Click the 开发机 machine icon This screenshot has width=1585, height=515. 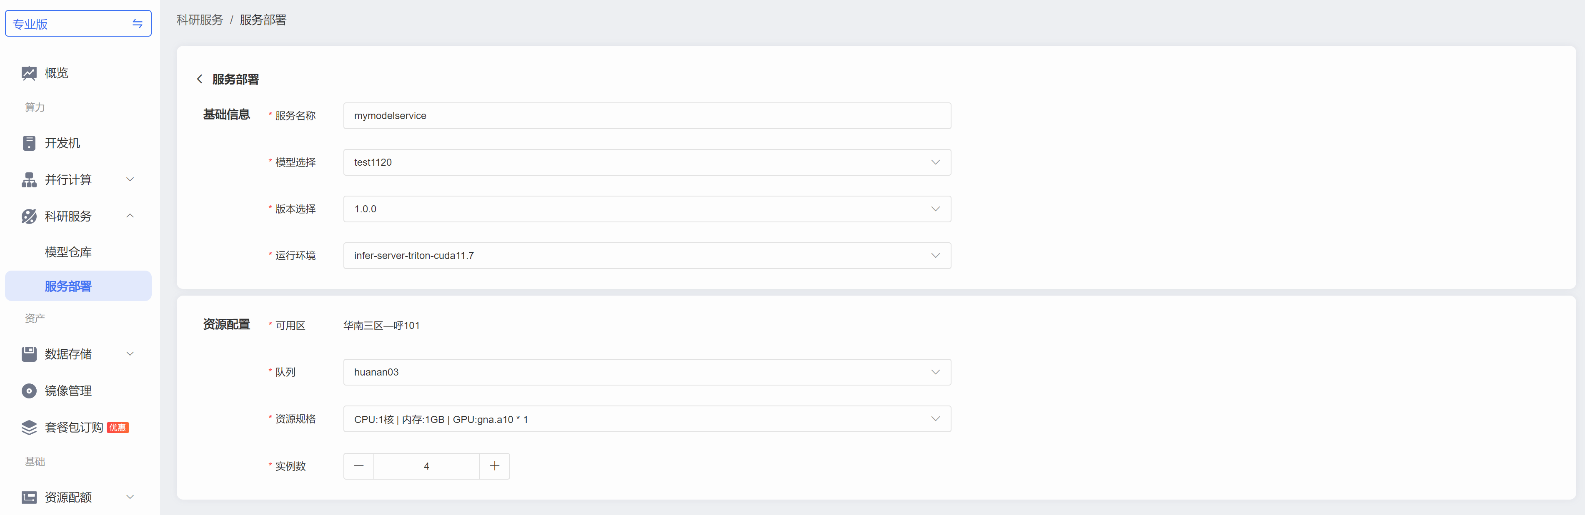[29, 143]
